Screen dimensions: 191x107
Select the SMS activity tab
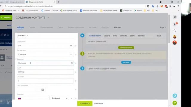click(x=115, y=36)
